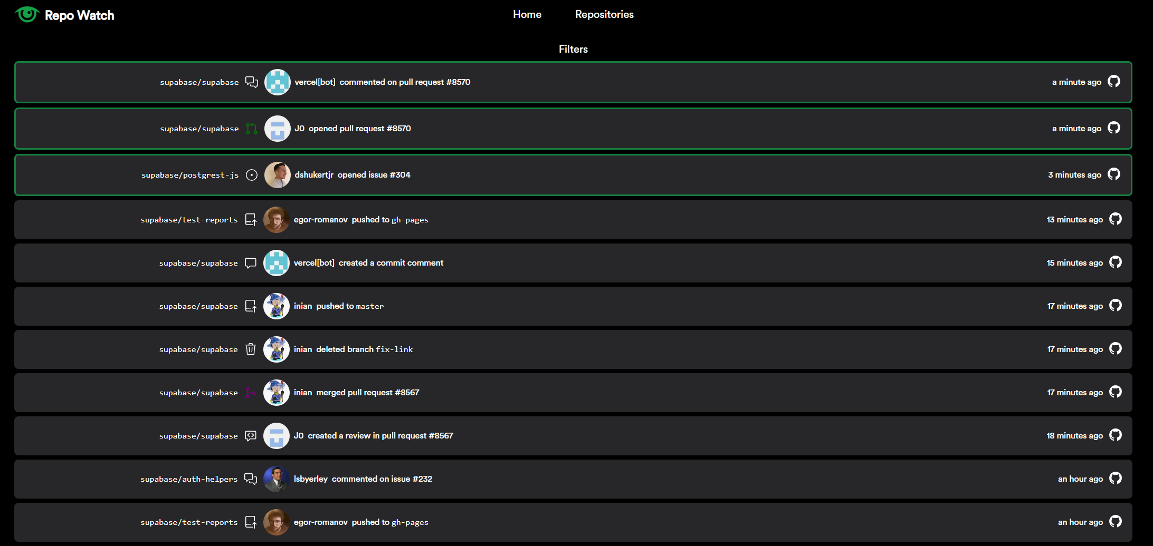The width and height of the screenshot is (1153, 546).
Task: Click egor-romanov avatar on 13 minutes ago row
Action: (x=277, y=220)
